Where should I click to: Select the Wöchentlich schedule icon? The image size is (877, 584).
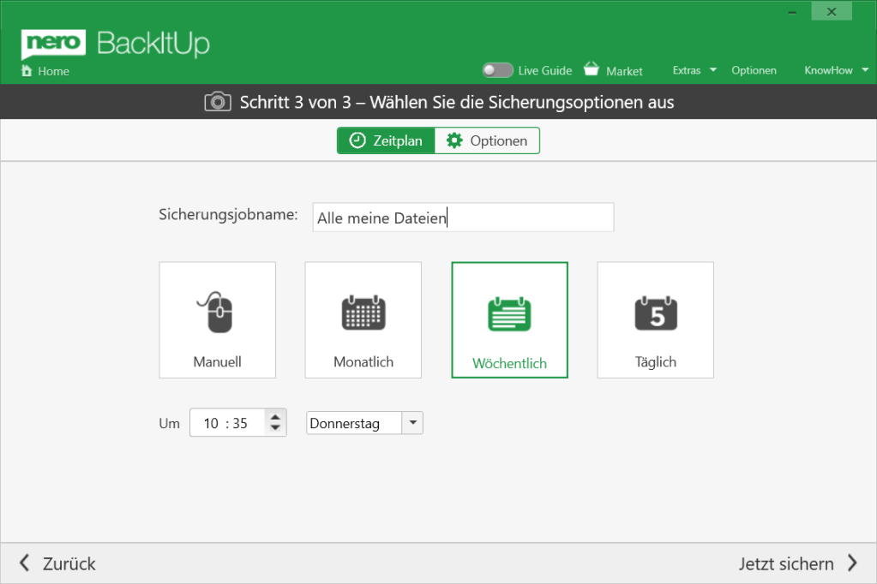click(x=509, y=314)
